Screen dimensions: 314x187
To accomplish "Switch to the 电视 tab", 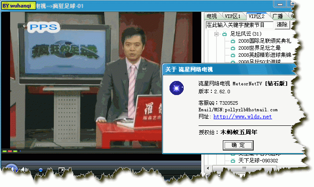I will 212,16.
